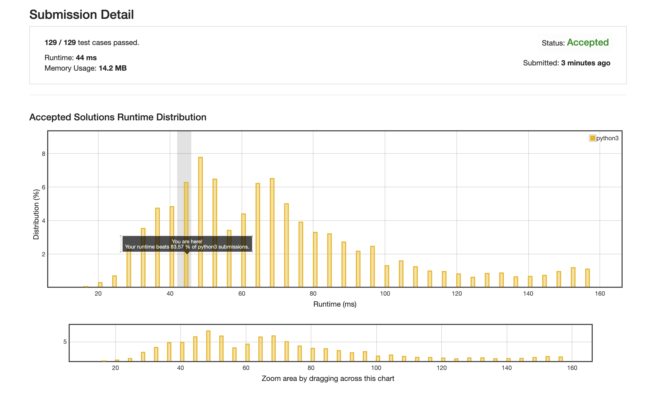Click the bar at 68 ms in main chart
The width and height of the screenshot is (653, 394).
pyautogui.click(x=272, y=233)
